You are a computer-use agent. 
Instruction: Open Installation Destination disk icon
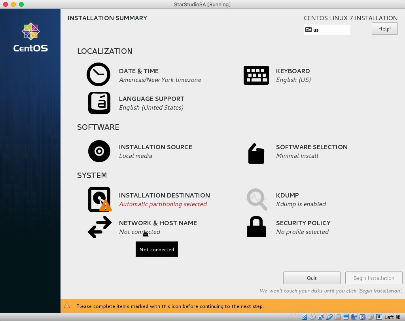click(100, 199)
